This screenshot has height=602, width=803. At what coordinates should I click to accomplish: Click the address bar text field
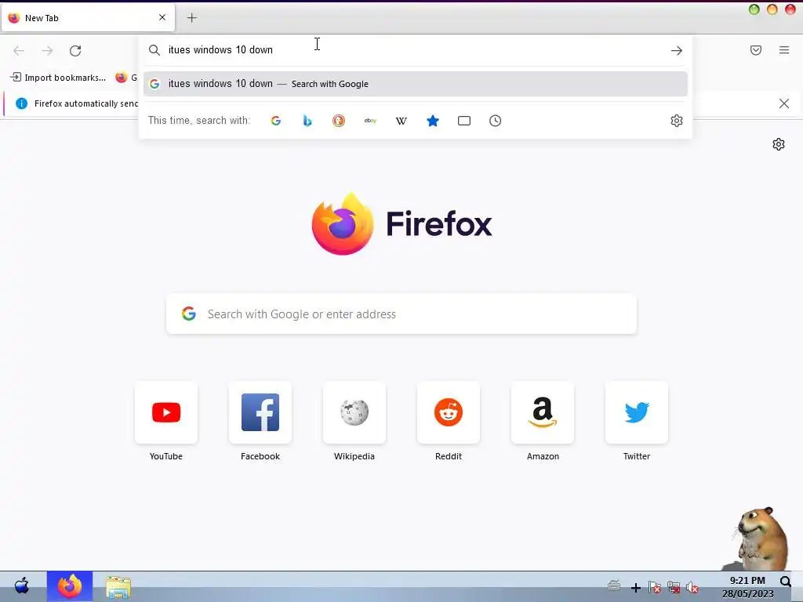point(415,50)
